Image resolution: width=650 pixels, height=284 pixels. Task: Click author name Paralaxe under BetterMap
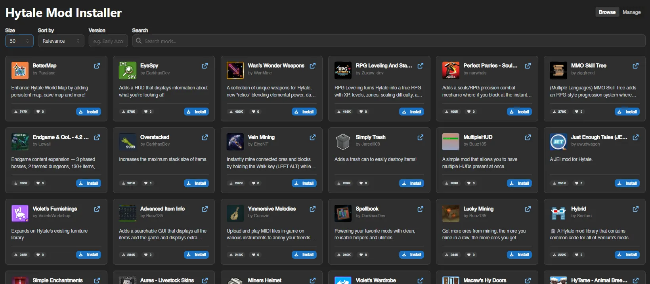(47, 73)
